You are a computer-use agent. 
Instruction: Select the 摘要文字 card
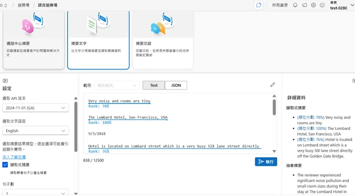point(98,40)
